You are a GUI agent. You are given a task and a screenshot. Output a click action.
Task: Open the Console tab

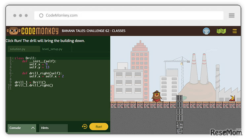point(22,128)
